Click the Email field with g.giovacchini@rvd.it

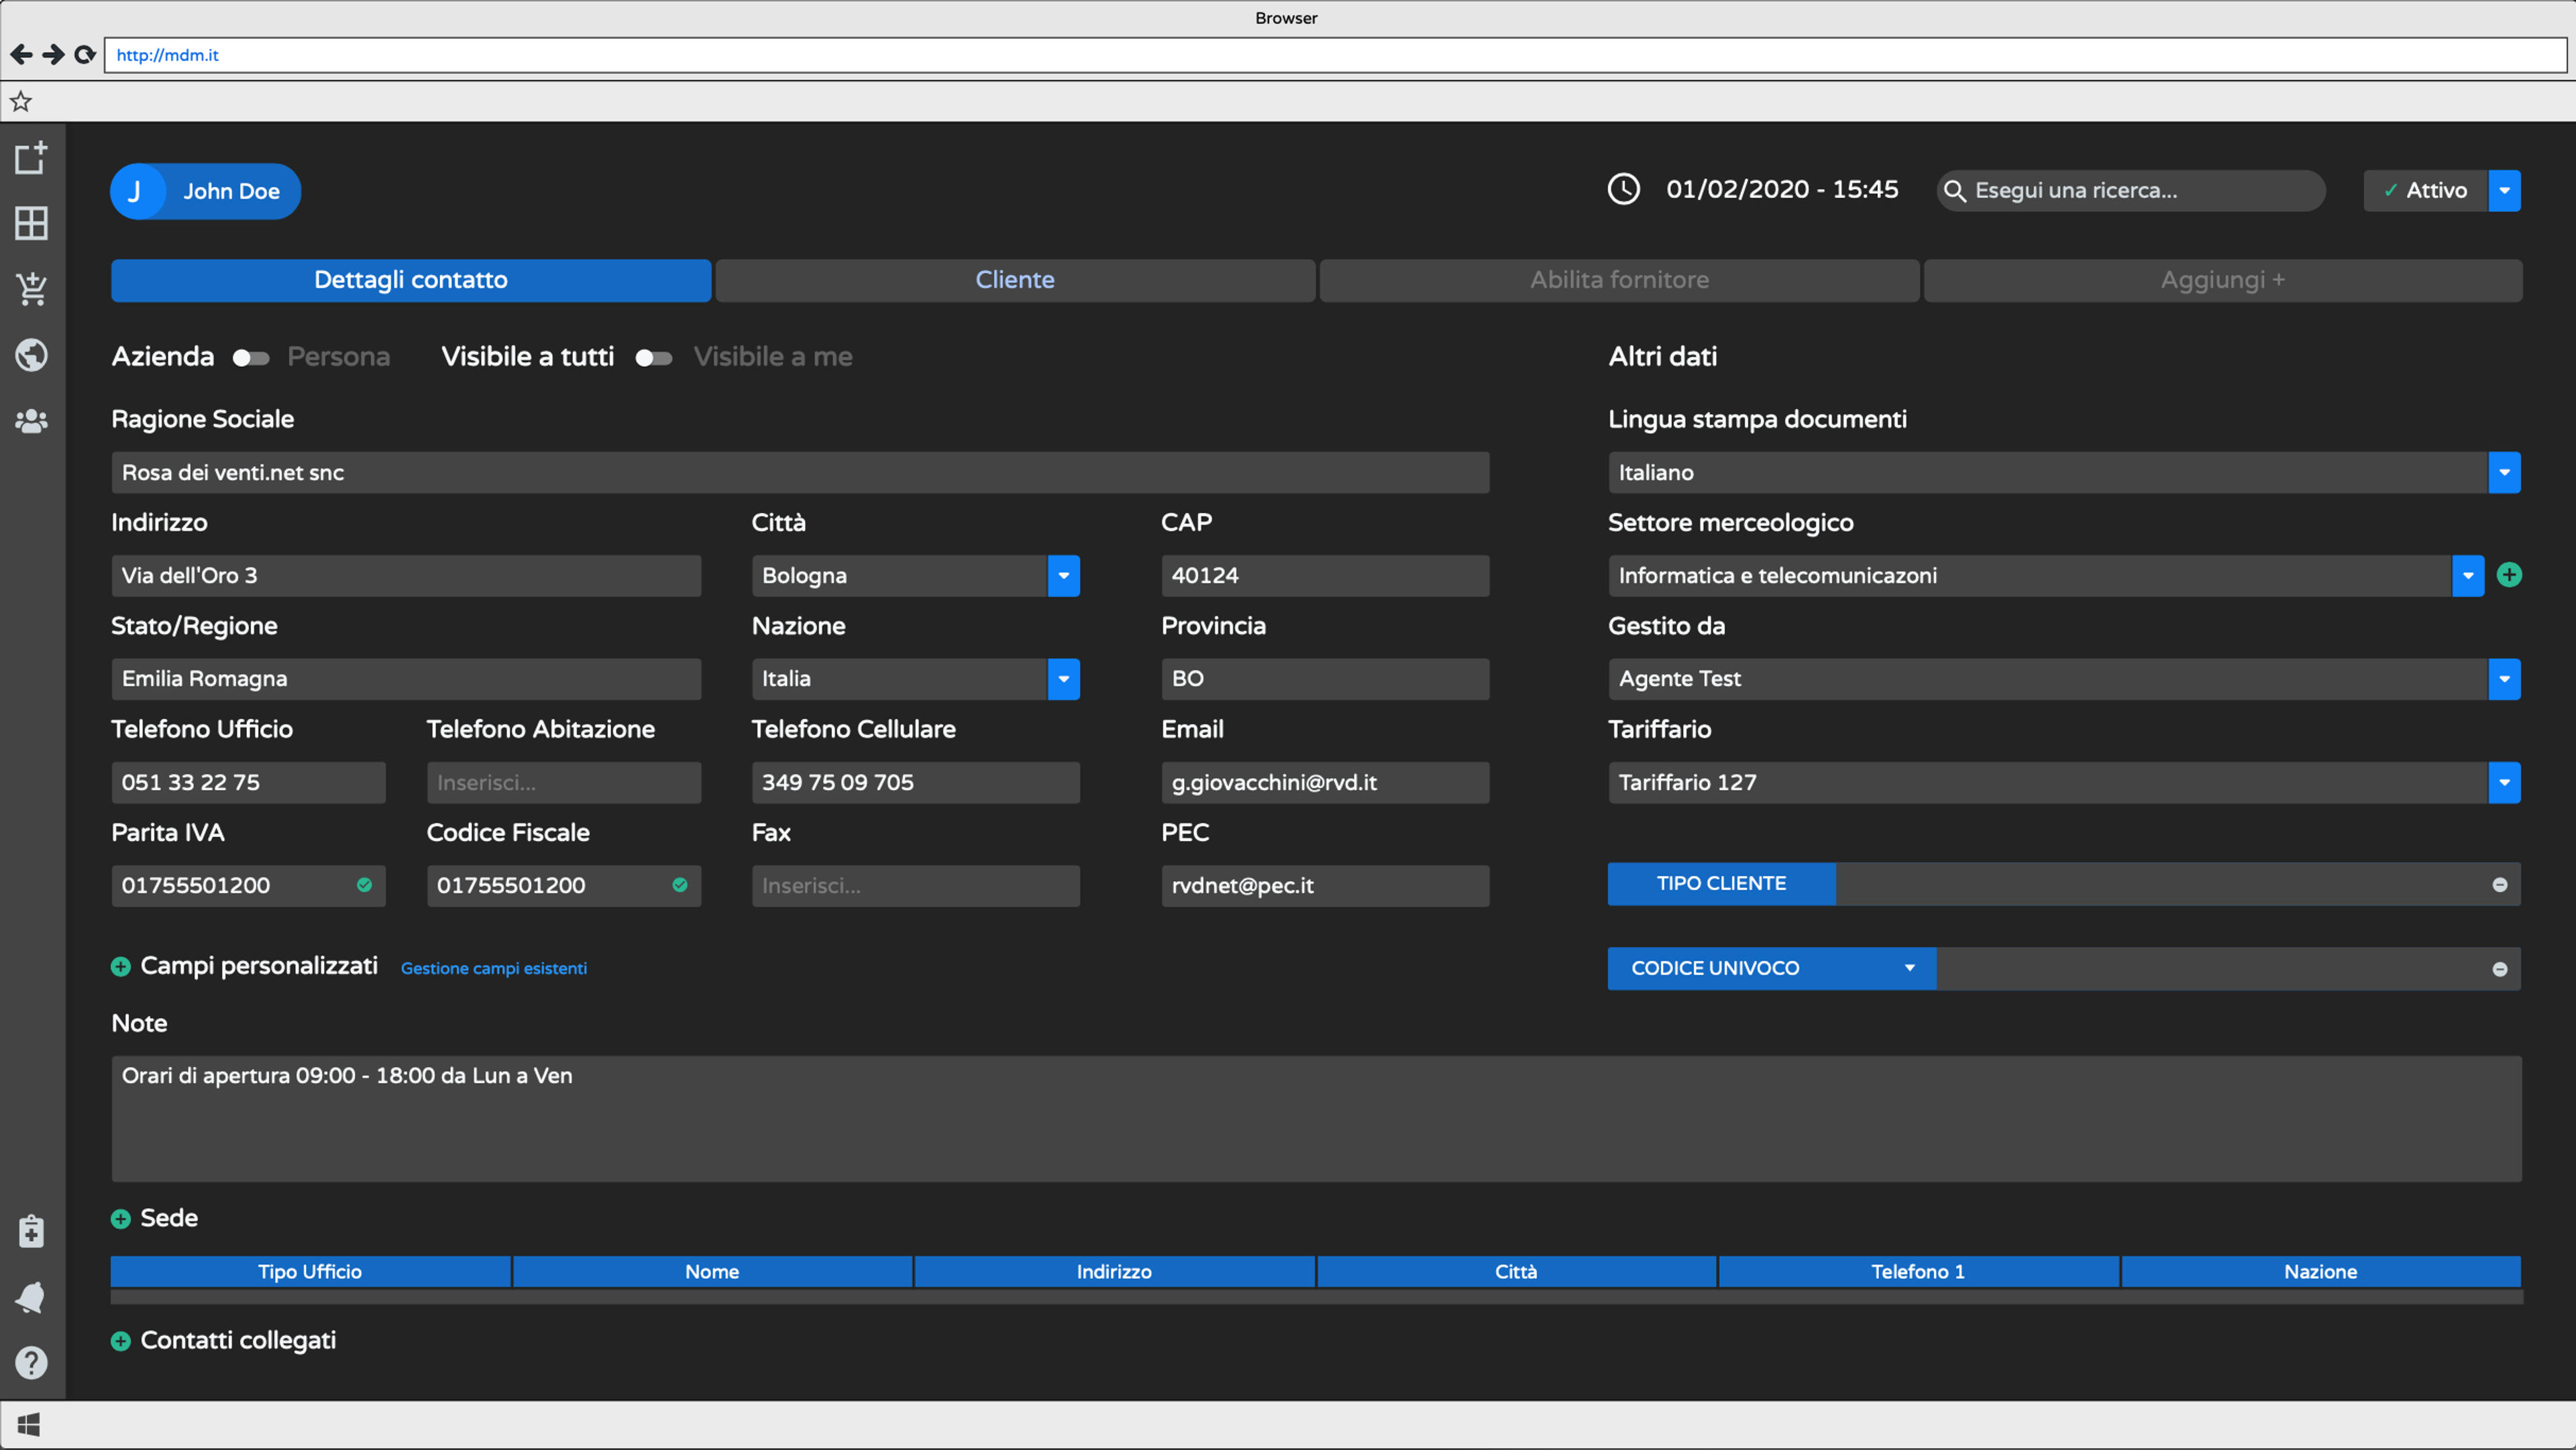click(x=1325, y=783)
